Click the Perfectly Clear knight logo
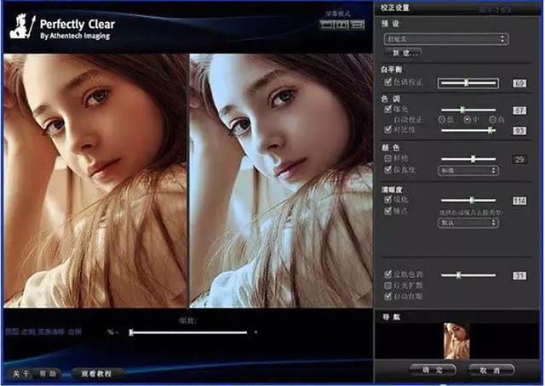545x386 pixels. (22, 26)
